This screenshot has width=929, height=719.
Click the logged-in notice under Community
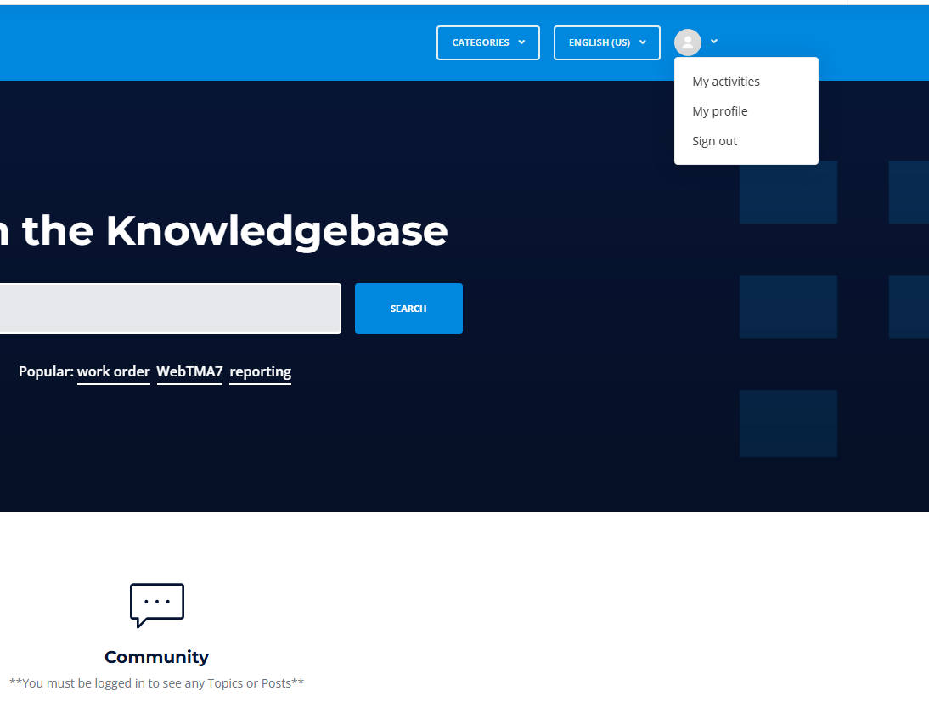point(156,683)
